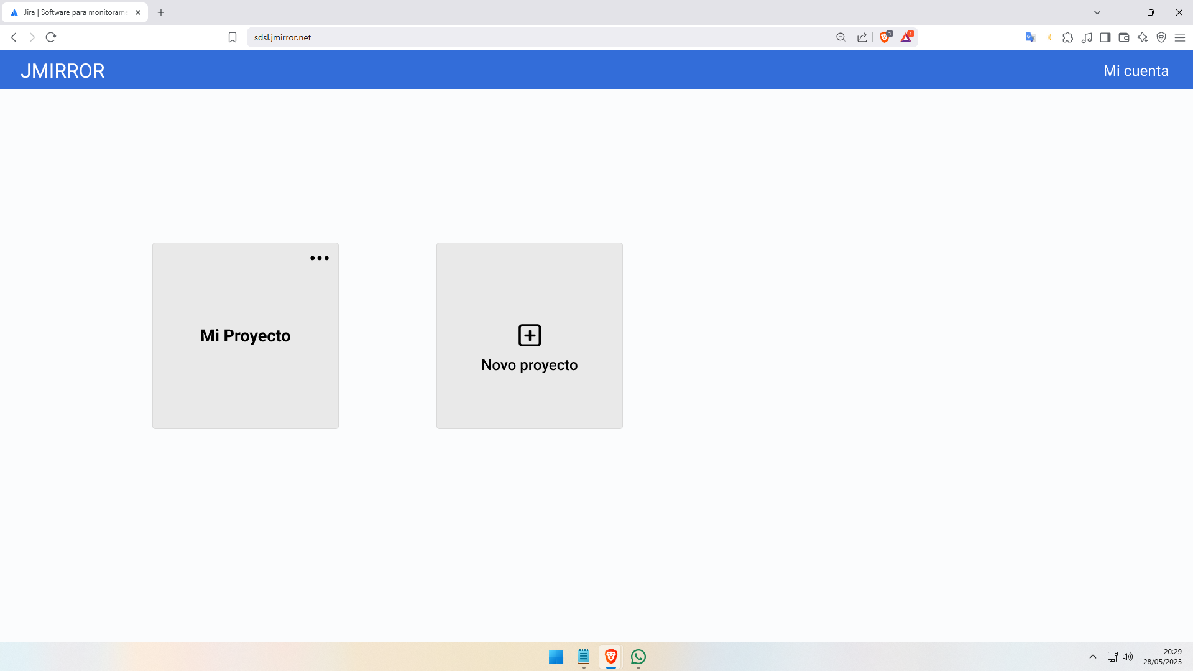The height and width of the screenshot is (671, 1193).
Task: Close the Jira tab
Action: click(138, 12)
